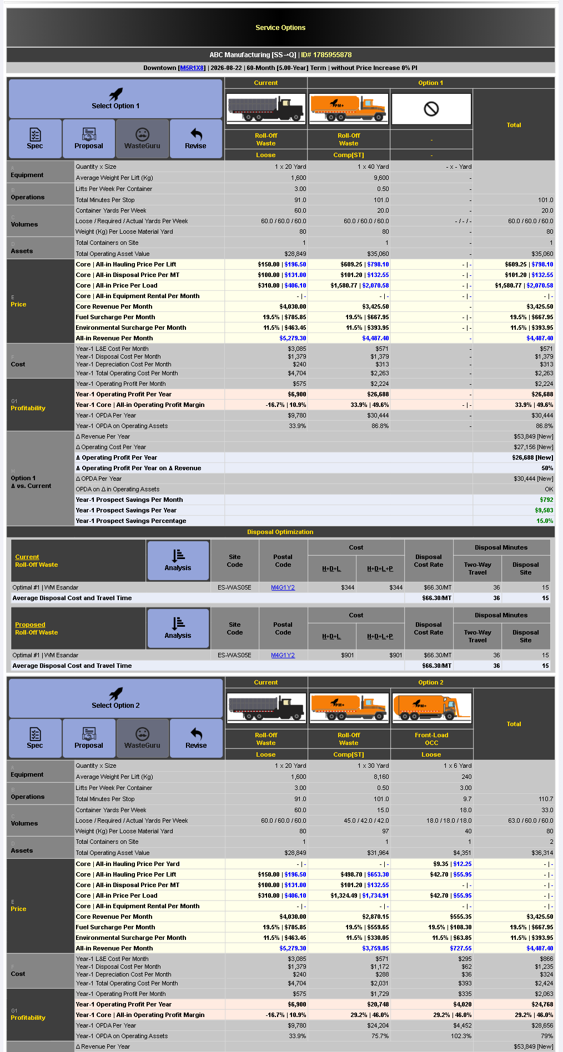The image size is (563, 1052).
Task: Open Proposal for Option 2
Action: point(89,738)
